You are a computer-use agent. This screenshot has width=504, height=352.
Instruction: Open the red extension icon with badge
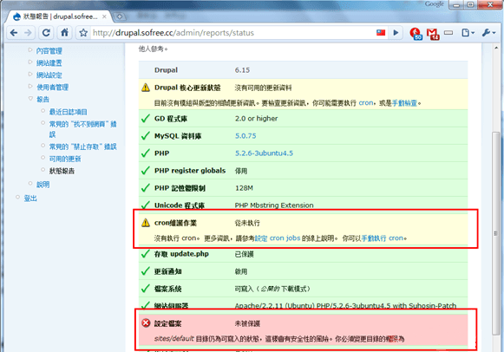pyautogui.click(x=416, y=34)
